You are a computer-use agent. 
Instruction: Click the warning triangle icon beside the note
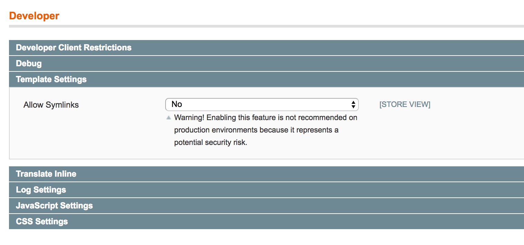click(169, 118)
